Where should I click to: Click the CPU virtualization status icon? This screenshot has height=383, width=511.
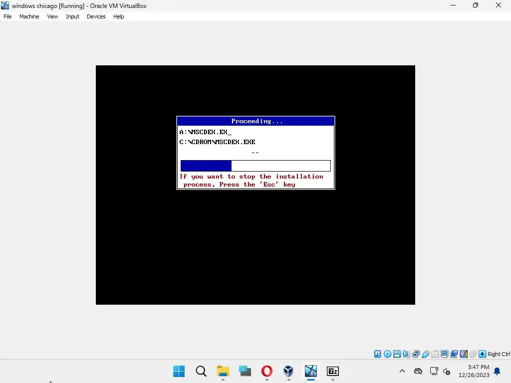pos(464,354)
